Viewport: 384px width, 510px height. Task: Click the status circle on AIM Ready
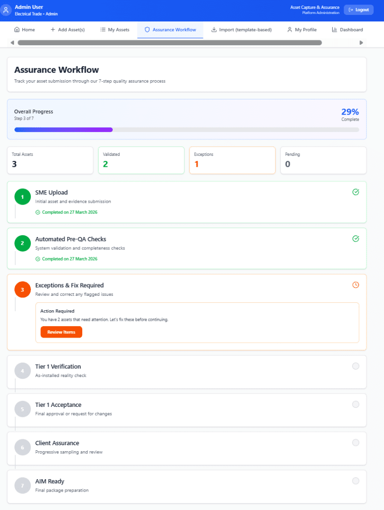356,481
